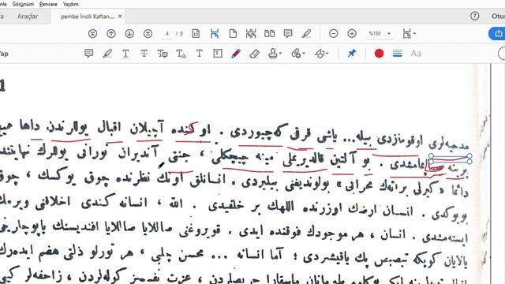Image resolution: width=505 pixels, height=284 pixels.
Task: Click the Otu sign-in button
Action: pyautogui.click(x=498, y=16)
